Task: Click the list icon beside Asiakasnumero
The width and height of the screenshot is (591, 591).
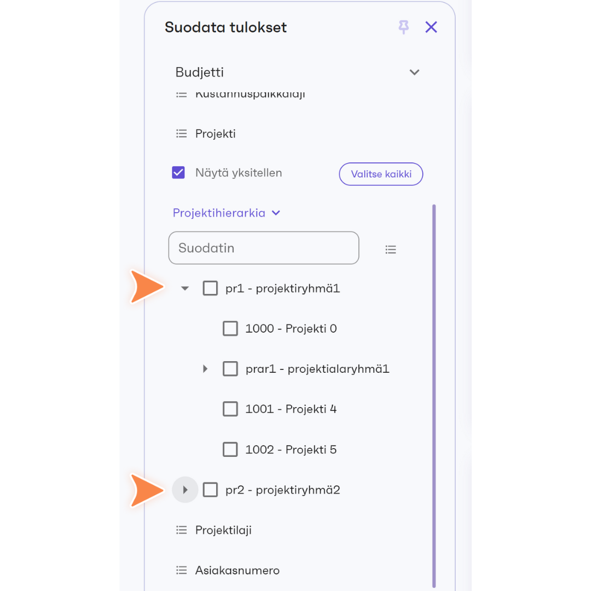Action: coord(181,570)
